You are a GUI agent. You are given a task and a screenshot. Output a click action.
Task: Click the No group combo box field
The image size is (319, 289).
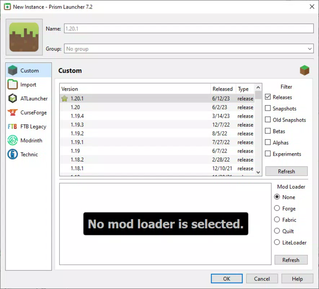[x=189, y=49]
